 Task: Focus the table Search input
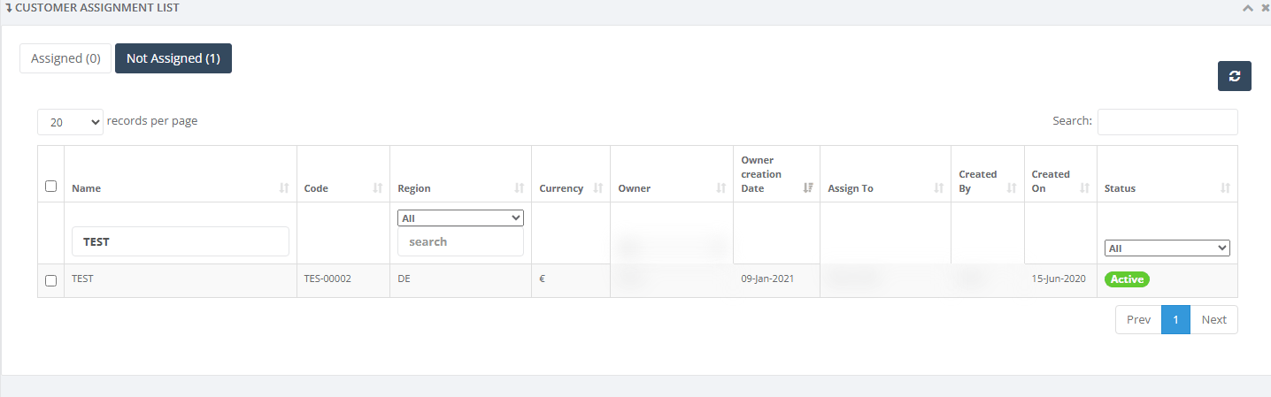tap(1167, 122)
